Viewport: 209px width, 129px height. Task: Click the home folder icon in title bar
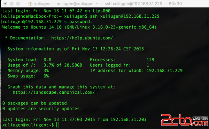30,4
